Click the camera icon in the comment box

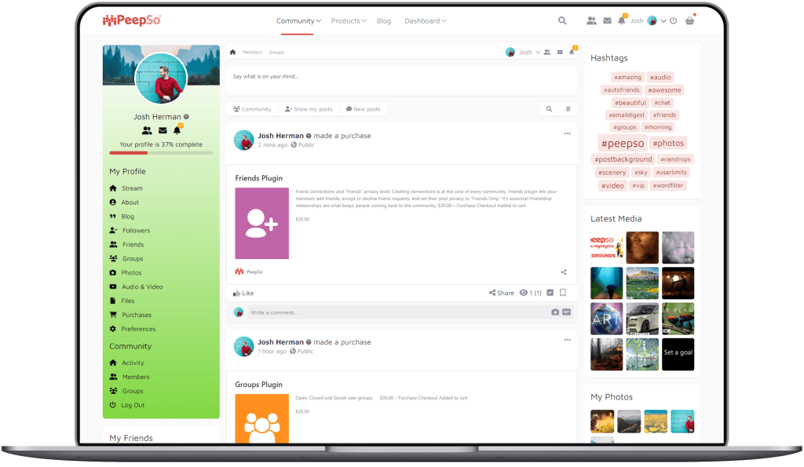coord(555,312)
